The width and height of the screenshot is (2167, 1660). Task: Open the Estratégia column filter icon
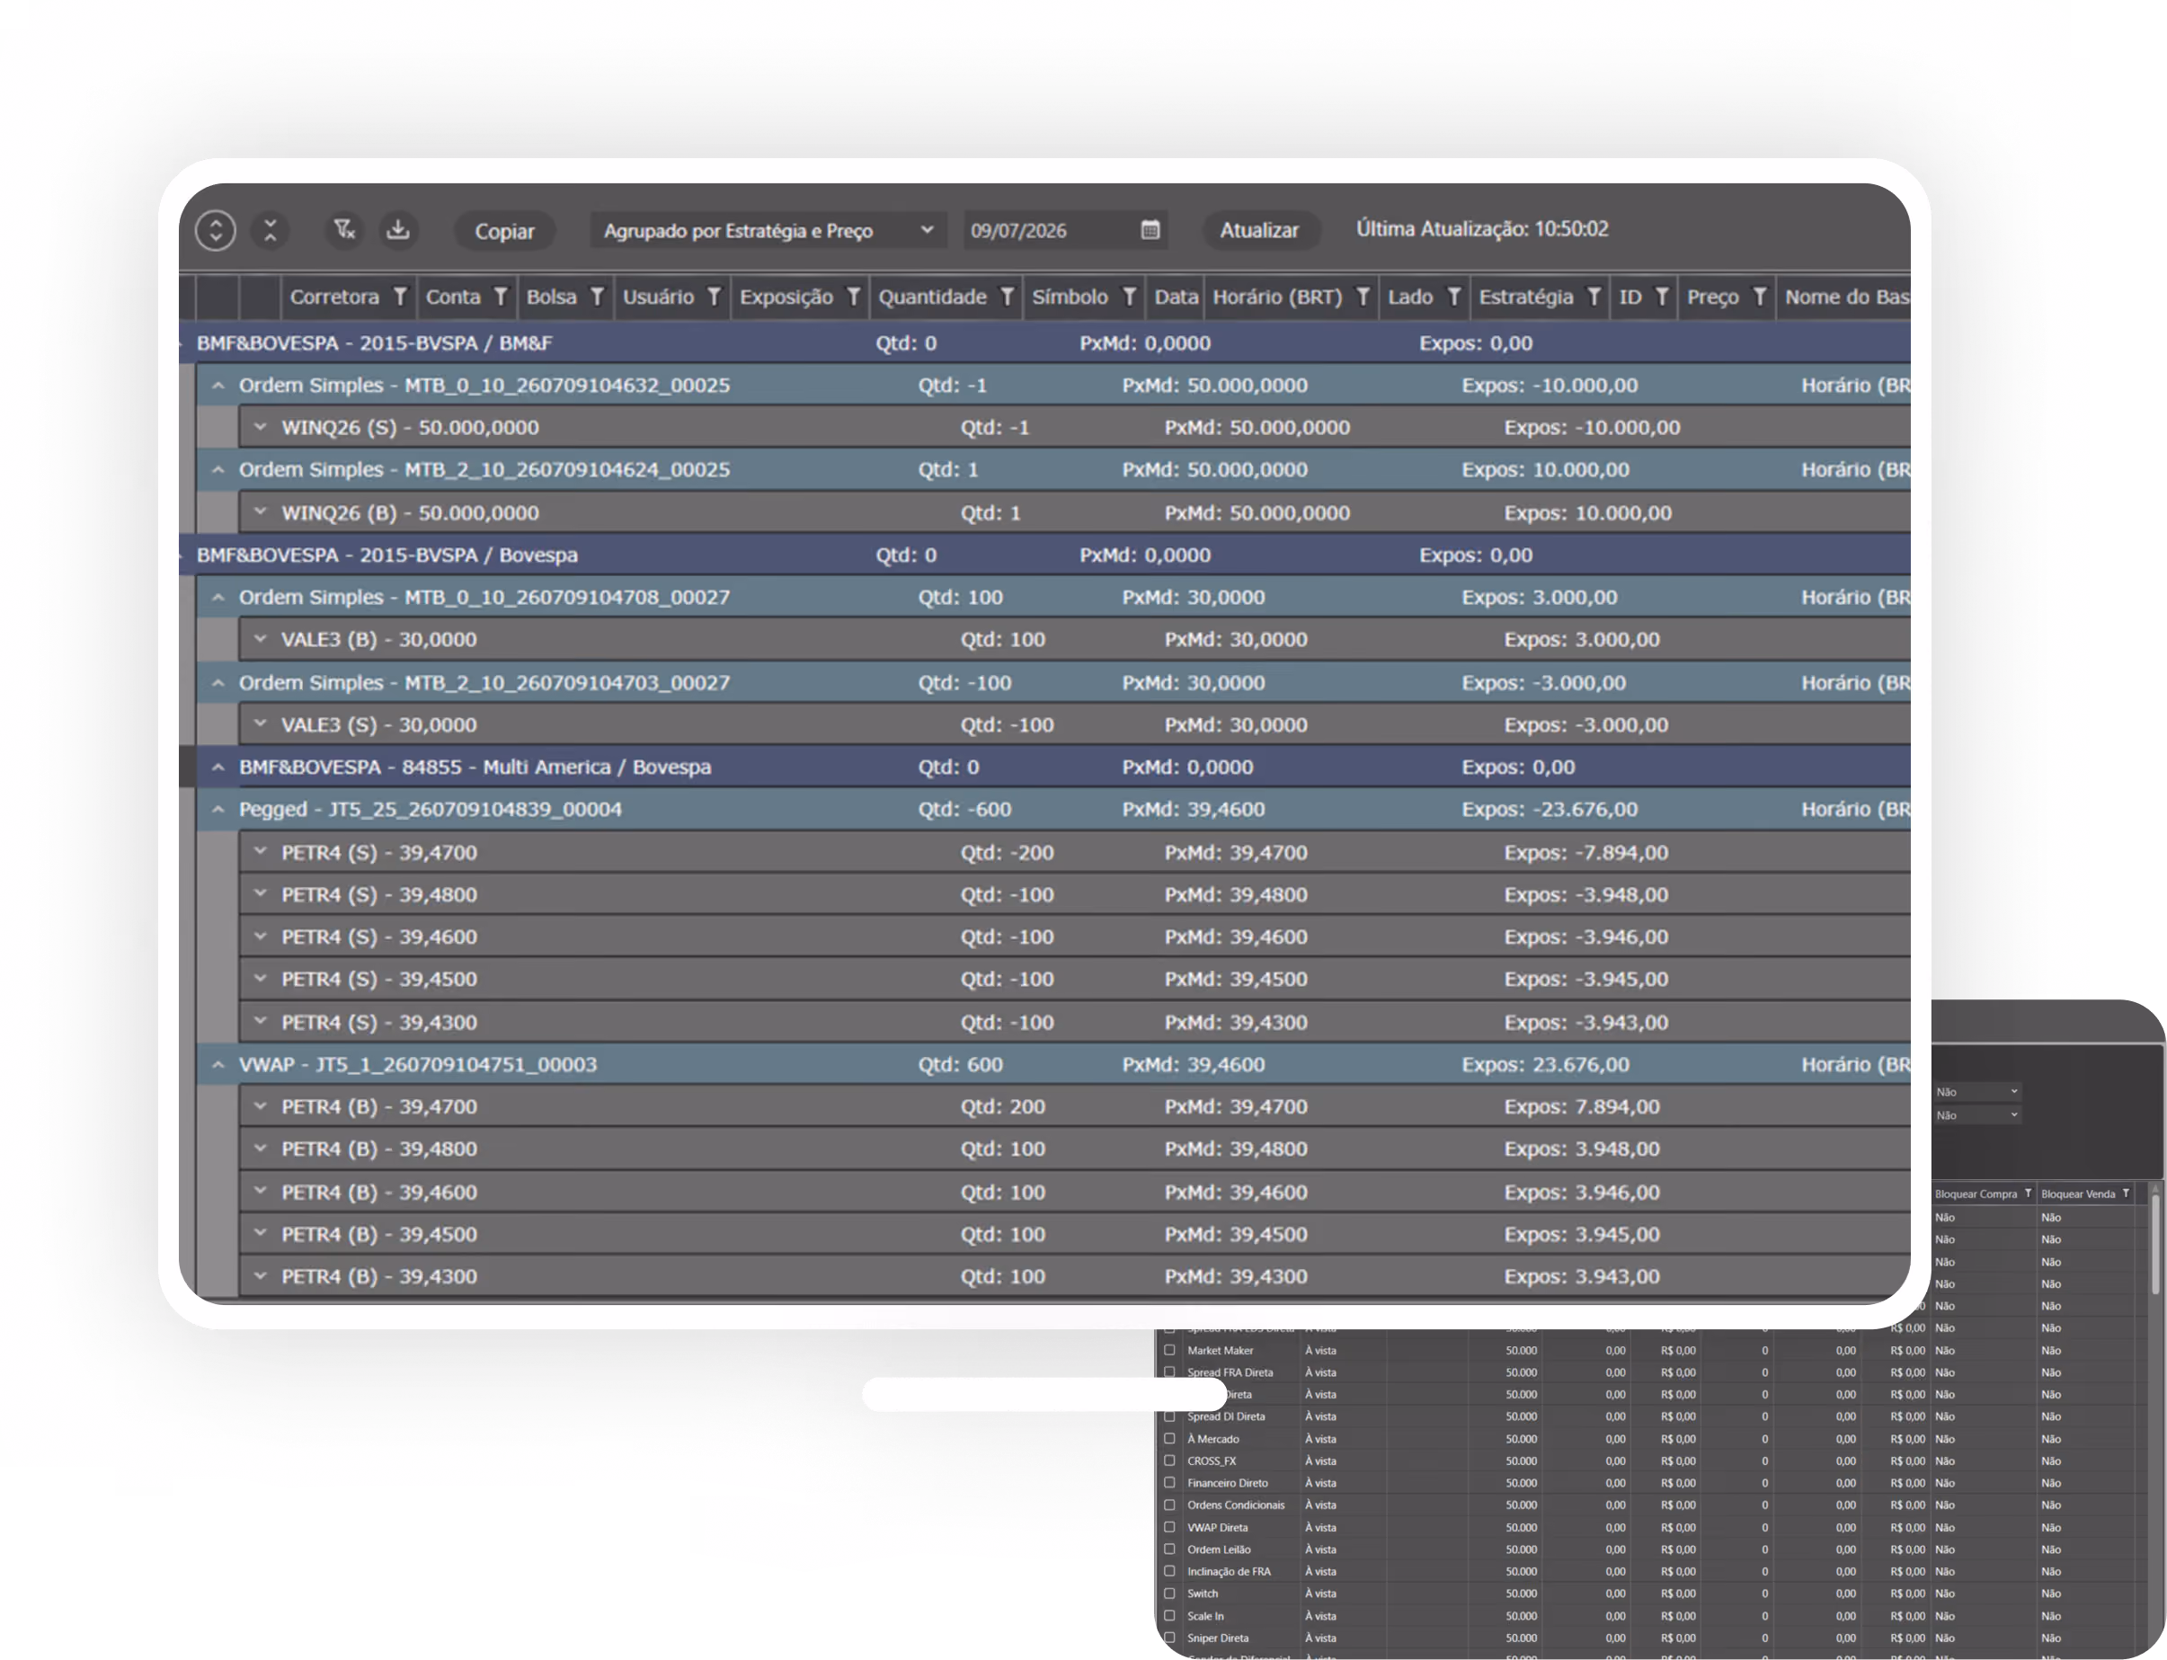1593,297
